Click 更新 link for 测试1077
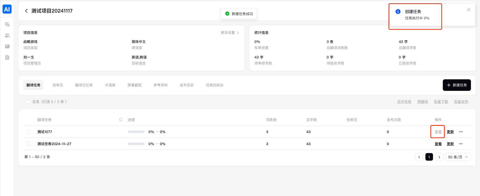Viewport: 480px width, 196px height. point(450,132)
